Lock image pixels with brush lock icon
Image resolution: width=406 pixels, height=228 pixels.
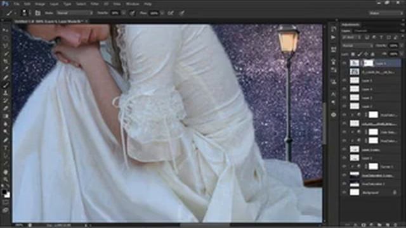pos(360,54)
